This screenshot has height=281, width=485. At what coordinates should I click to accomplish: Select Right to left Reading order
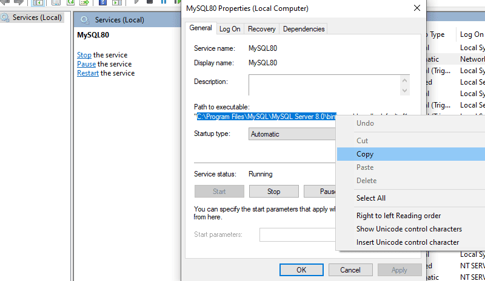411,216
